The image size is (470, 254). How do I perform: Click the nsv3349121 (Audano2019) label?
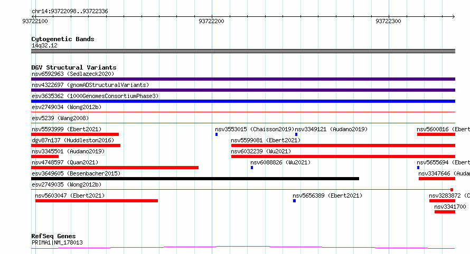331,129
